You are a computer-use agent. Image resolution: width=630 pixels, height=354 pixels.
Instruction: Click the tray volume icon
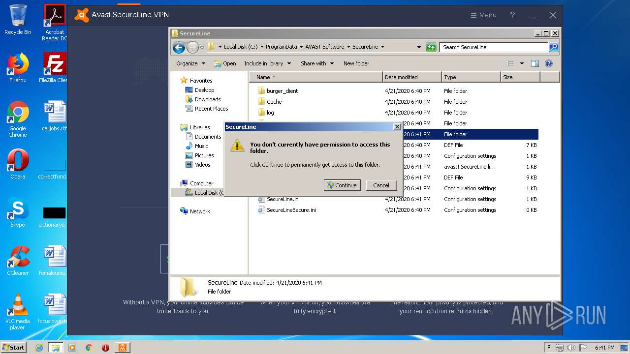coord(571,348)
